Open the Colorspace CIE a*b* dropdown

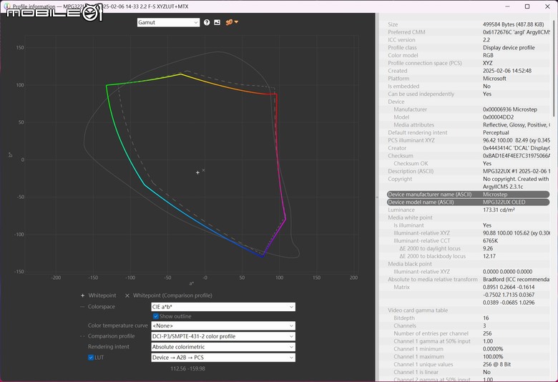click(x=223, y=307)
